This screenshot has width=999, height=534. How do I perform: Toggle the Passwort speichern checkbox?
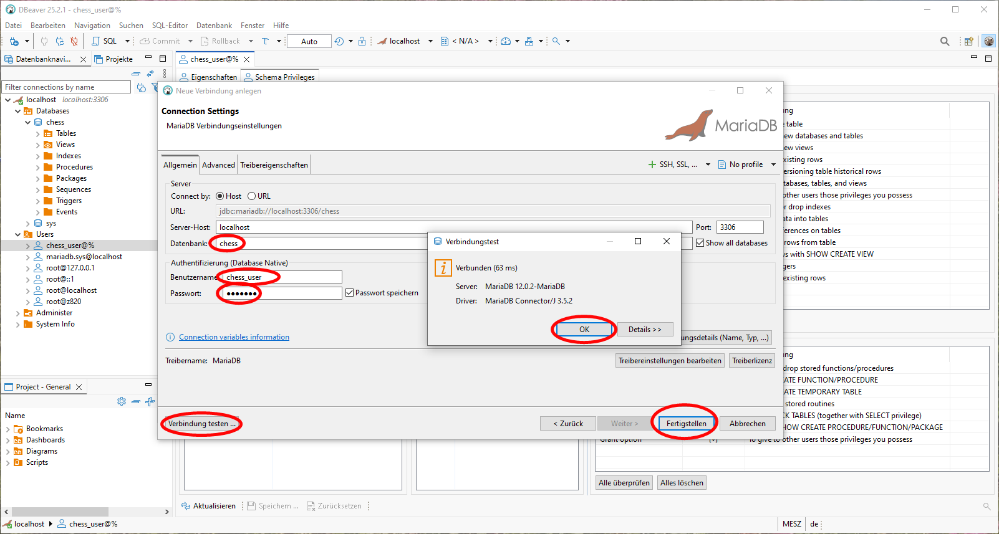350,293
